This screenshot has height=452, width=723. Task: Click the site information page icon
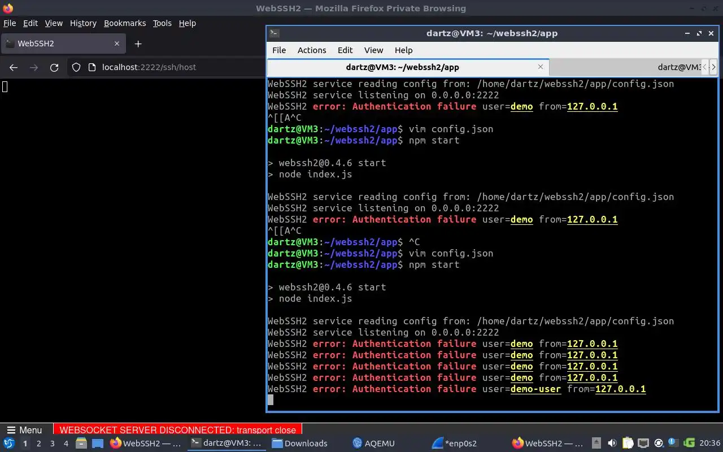pyautogui.click(x=92, y=67)
